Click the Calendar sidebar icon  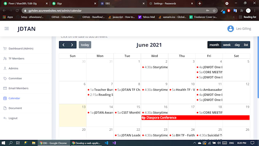(5, 98)
